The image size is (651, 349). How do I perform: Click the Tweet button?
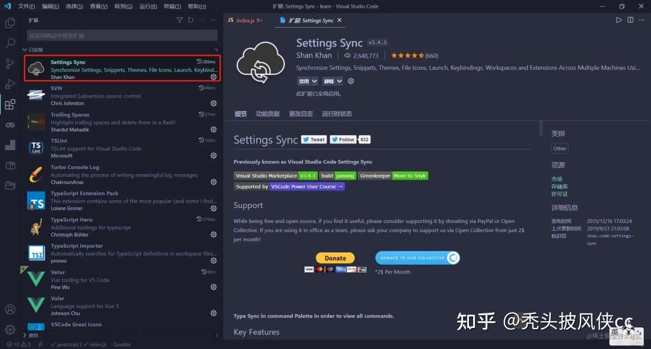314,139
